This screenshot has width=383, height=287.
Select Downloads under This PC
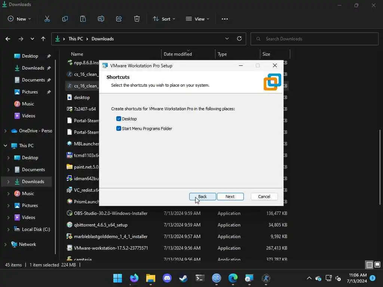pyautogui.click(x=33, y=182)
